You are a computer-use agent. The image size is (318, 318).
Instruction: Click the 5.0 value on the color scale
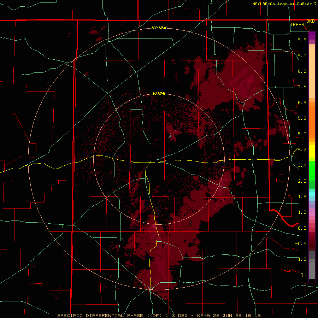pyautogui.click(x=302, y=134)
